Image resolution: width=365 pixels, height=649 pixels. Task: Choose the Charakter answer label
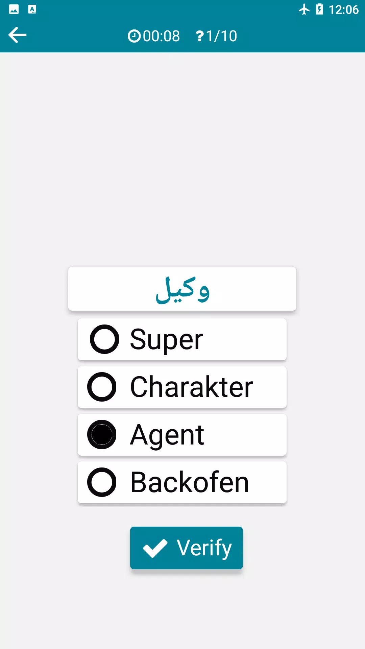pos(192,387)
